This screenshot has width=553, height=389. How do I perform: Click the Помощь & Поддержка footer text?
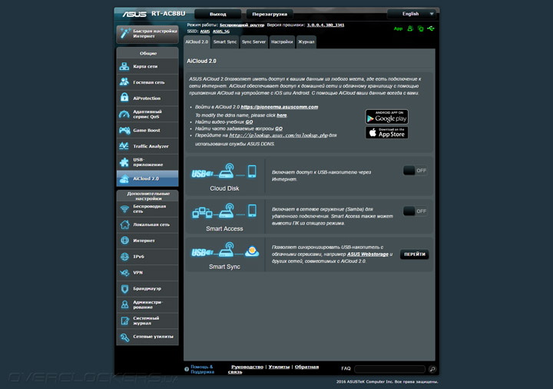coord(202,369)
